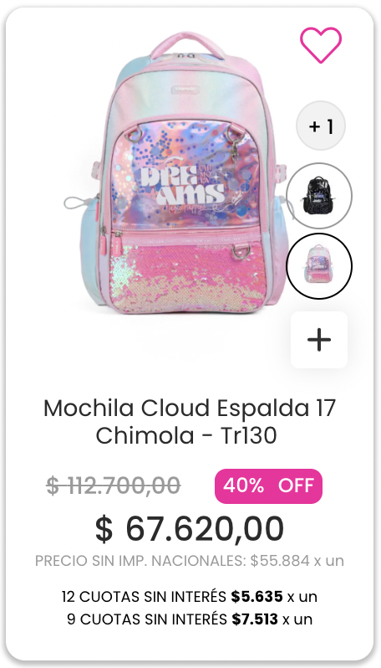
Task: Click the $ 67.620,00 sale price
Action: click(189, 529)
